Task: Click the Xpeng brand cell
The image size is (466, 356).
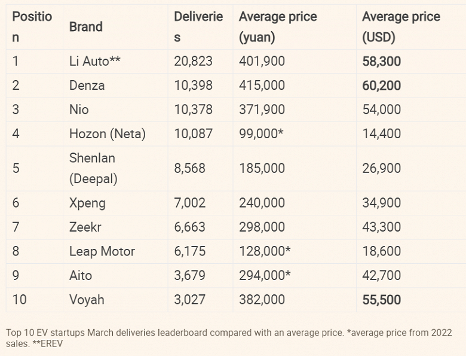Action: pos(87,203)
